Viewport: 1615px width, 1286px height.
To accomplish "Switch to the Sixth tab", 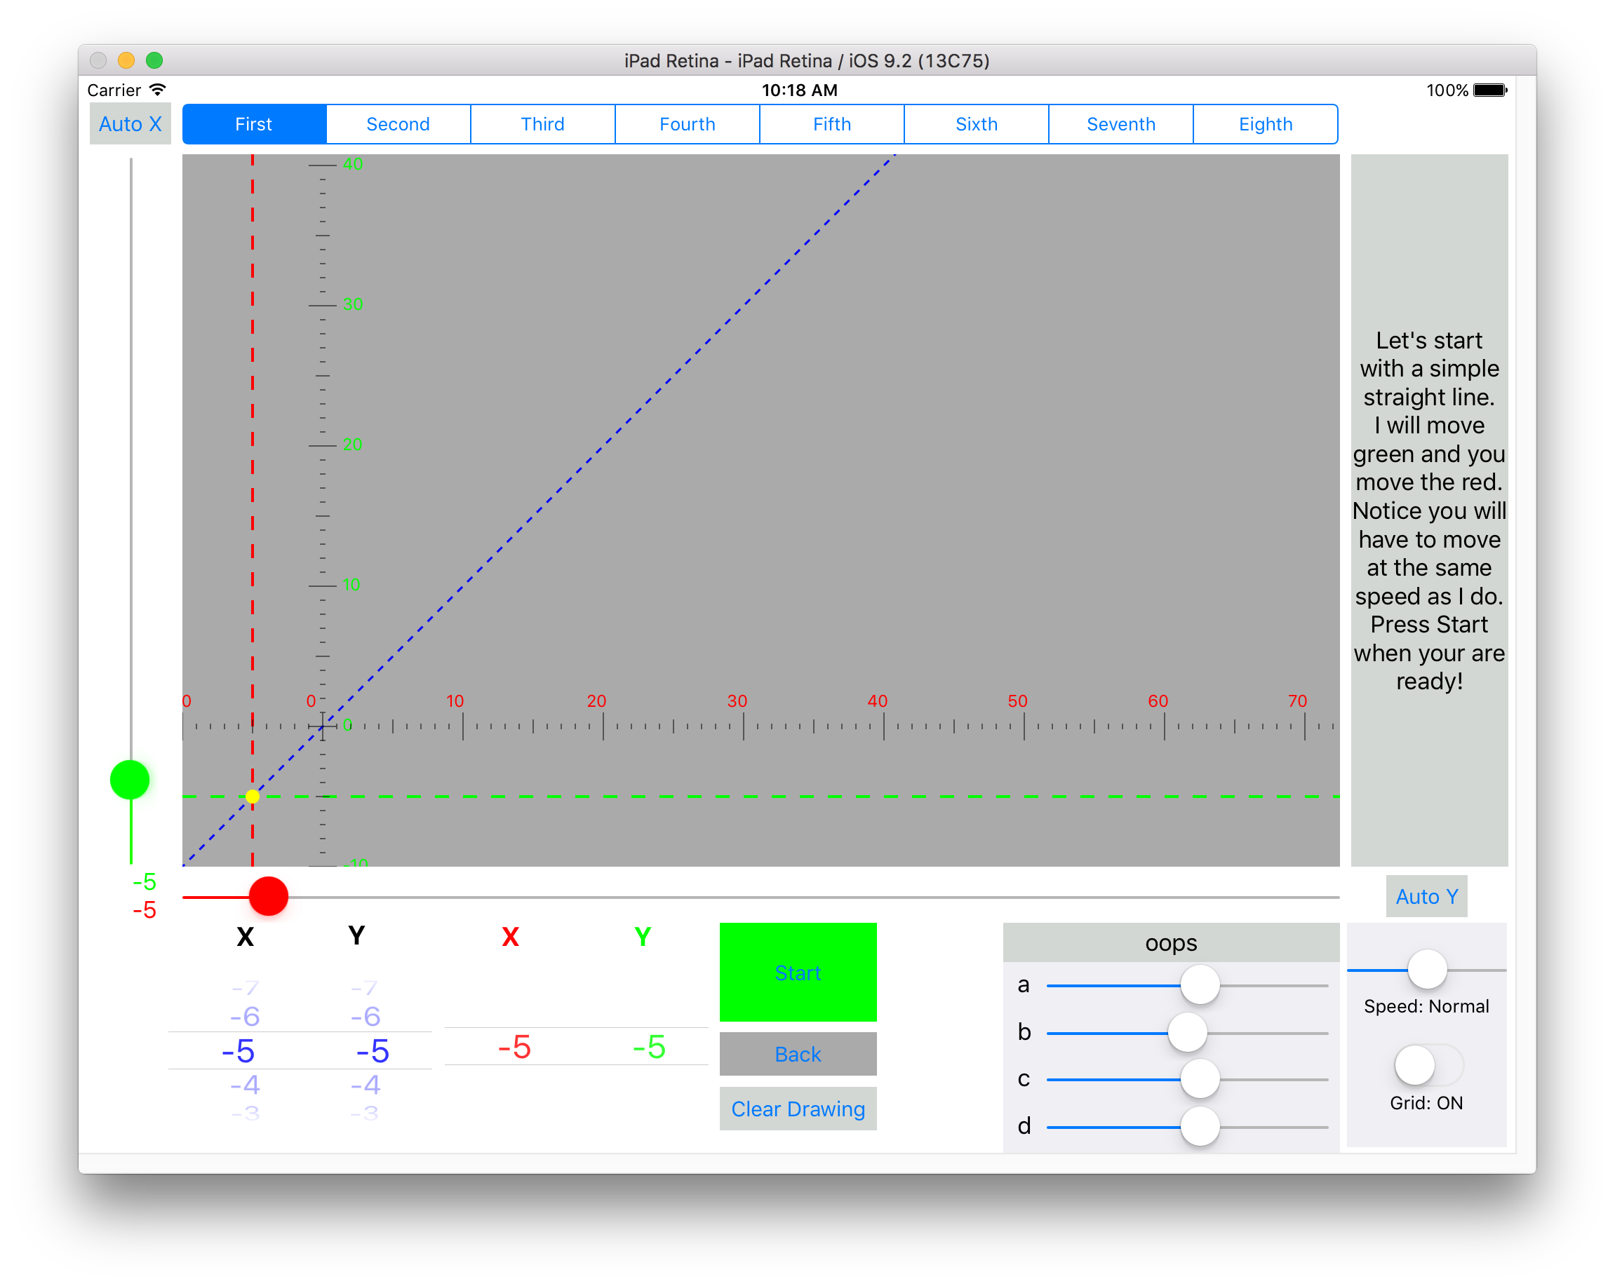I will pyautogui.click(x=976, y=123).
